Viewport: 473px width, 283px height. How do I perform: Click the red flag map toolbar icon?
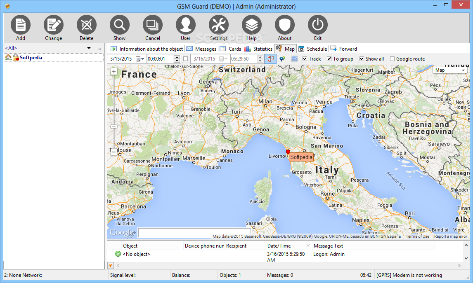point(270,59)
